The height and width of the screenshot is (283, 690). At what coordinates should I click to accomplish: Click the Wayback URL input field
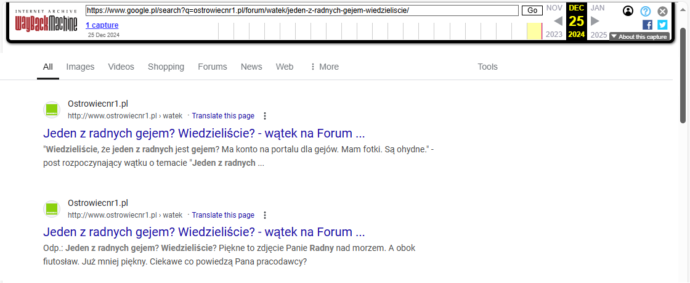coord(302,10)
